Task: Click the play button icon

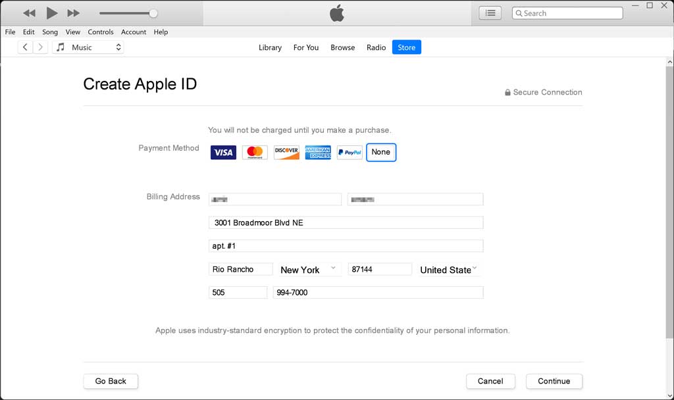Action: (x=51, y=13)
